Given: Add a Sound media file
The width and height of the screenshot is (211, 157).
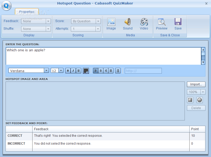Looking at the screenshot, I should (x=128, y=24).
